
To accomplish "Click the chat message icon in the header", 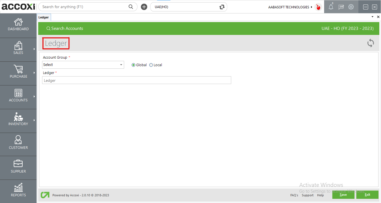I will pyautogui.click(x=341, y=7).
